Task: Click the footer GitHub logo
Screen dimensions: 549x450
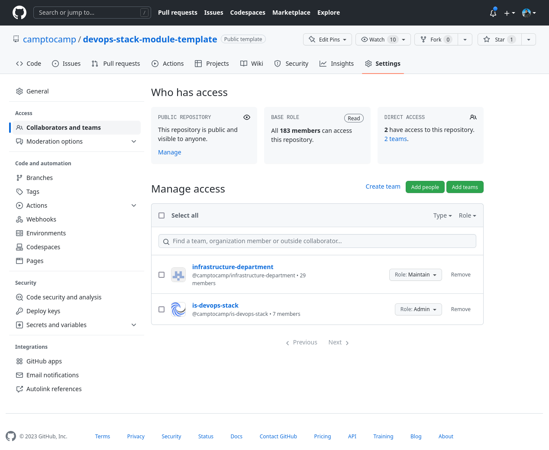Action: (x=11, y=436)
